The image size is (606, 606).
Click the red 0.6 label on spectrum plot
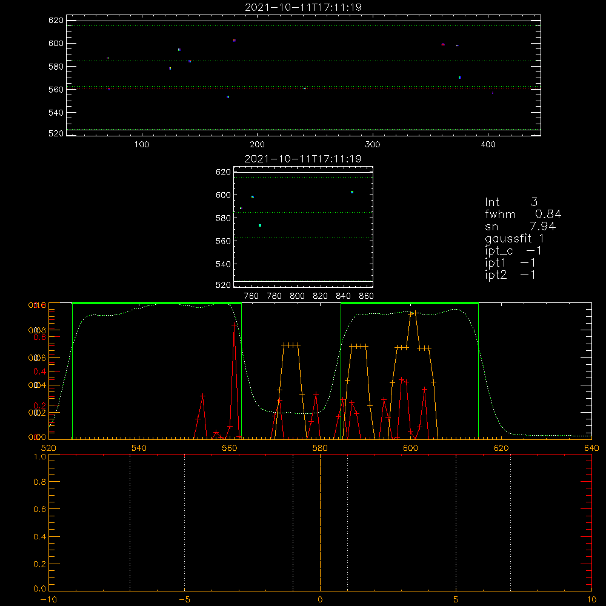click(x=40, y=338)
